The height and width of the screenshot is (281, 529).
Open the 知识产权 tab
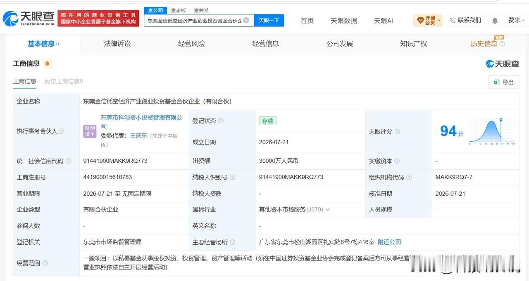point(413,44)
